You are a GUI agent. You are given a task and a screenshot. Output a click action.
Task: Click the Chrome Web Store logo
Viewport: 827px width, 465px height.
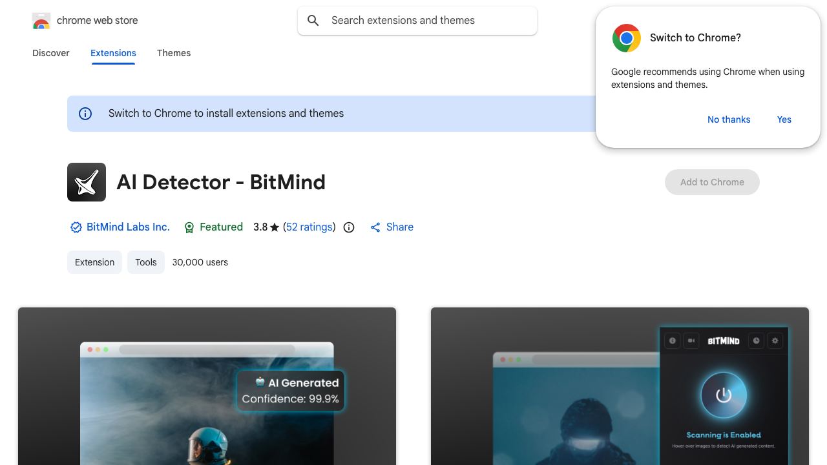[x=41, y=21]
